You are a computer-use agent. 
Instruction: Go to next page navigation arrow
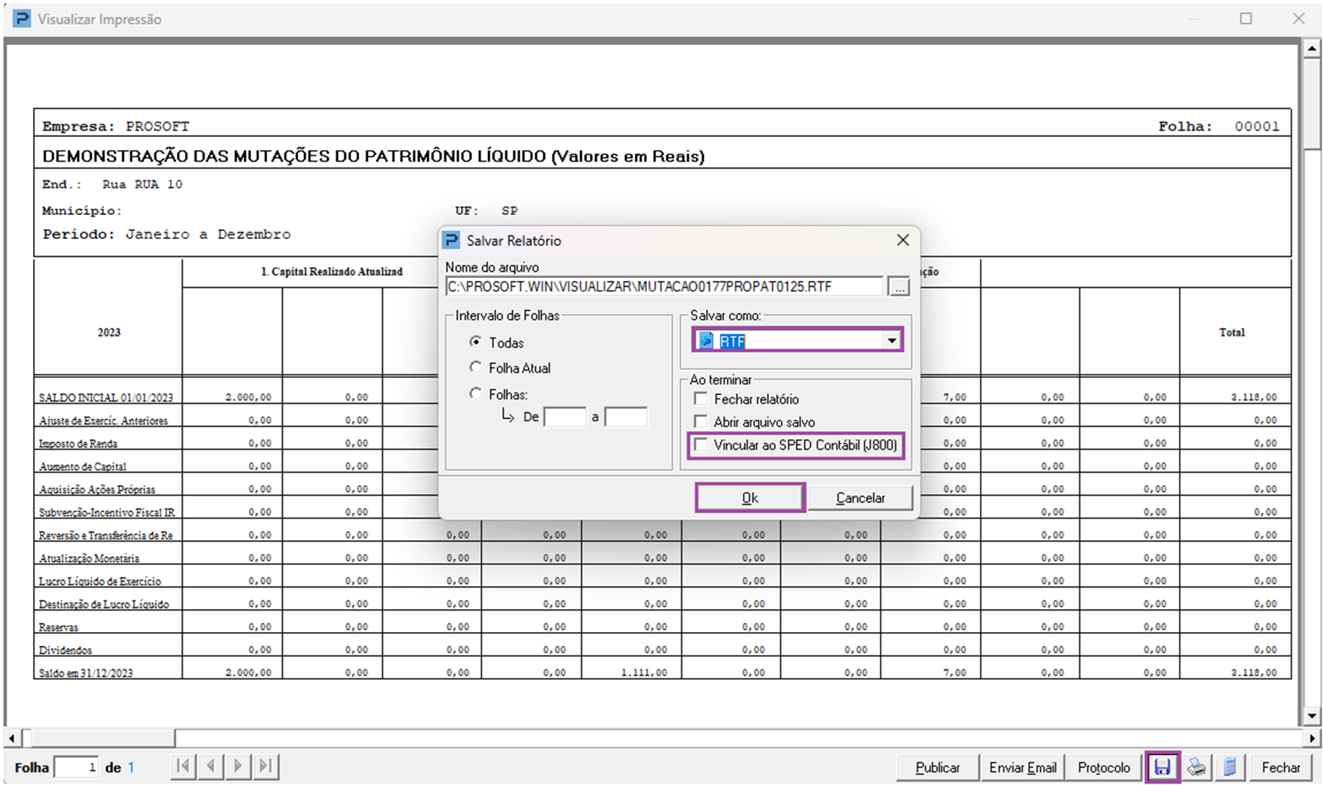pos(238,767)
